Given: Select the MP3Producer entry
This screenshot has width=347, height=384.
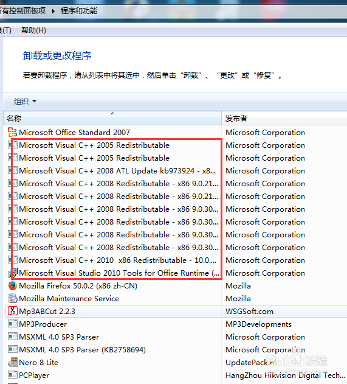Looking at the screenshot, I should 43,324.
